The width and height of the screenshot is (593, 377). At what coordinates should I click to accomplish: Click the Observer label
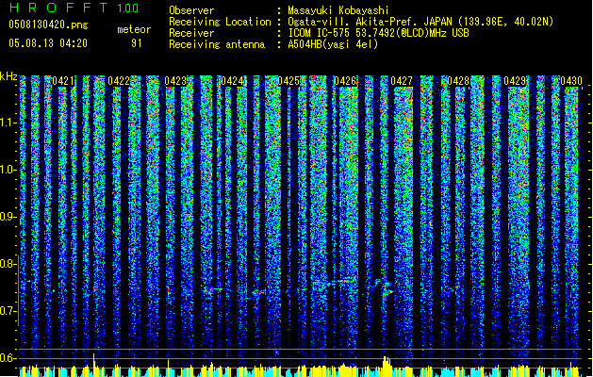tap(191, 10)
